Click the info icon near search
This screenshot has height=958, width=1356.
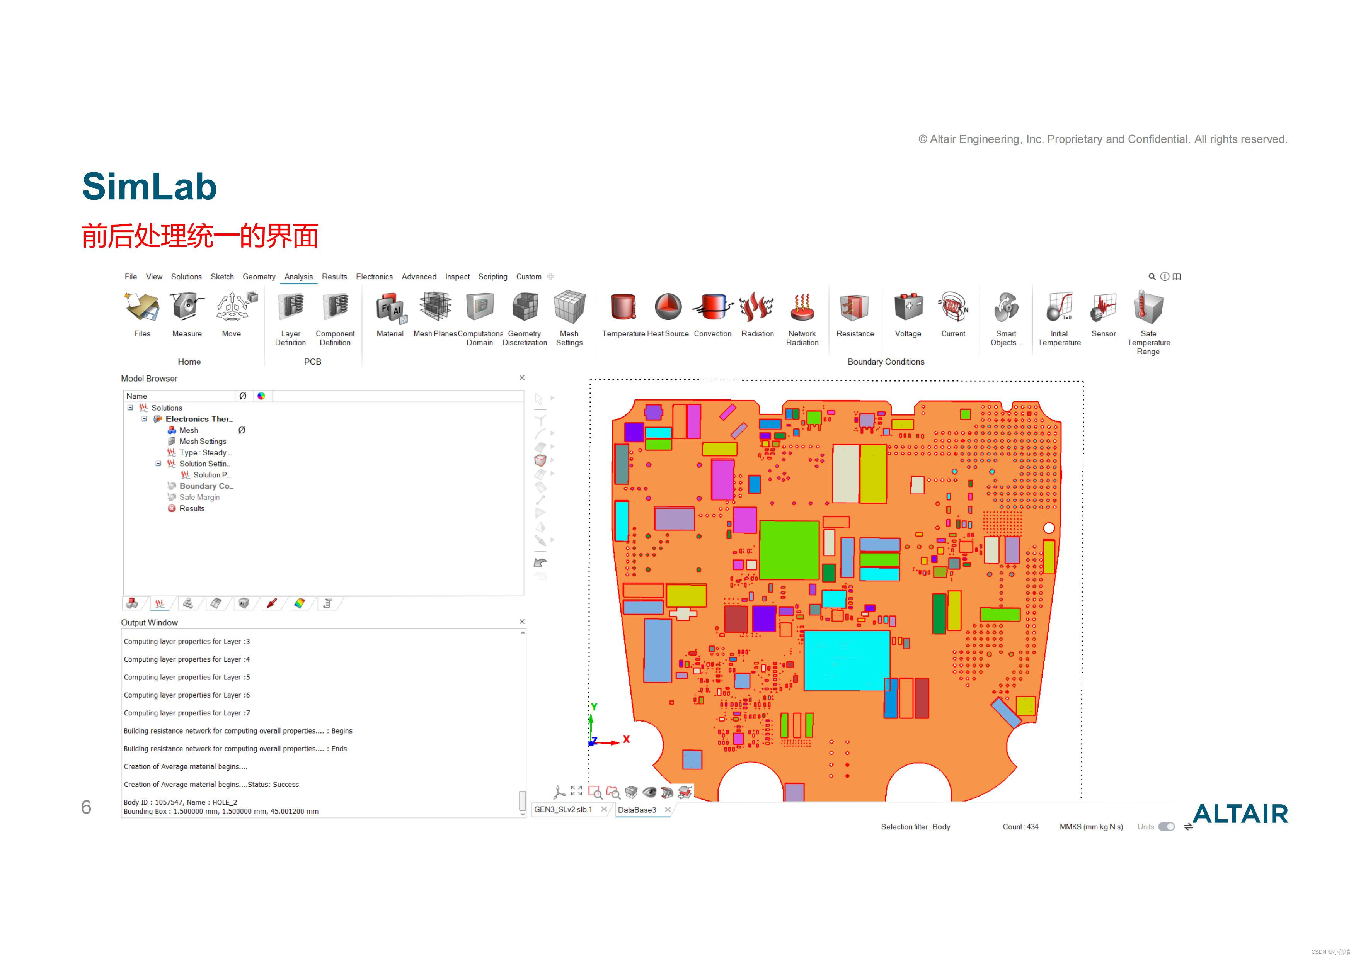tap(1165, 276)
